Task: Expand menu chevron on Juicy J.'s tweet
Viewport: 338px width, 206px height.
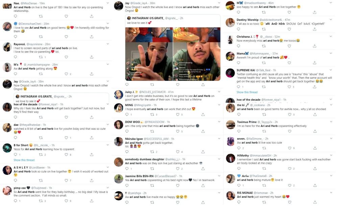Action: [x=219, y=92]
